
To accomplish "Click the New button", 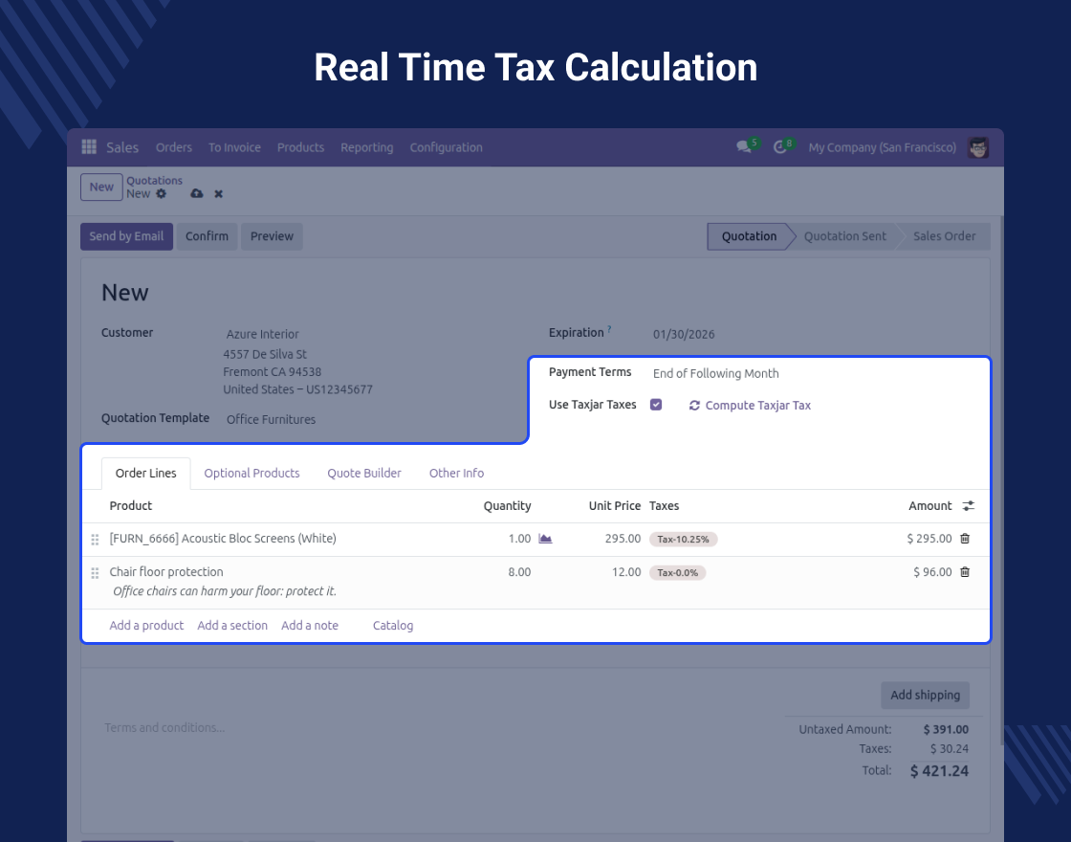I will pos(101,187).
